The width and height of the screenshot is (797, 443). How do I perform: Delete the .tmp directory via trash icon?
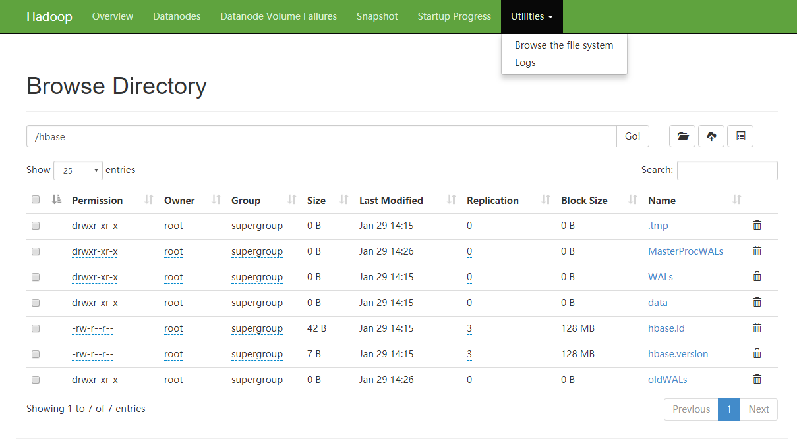click(x=757, y=225)
